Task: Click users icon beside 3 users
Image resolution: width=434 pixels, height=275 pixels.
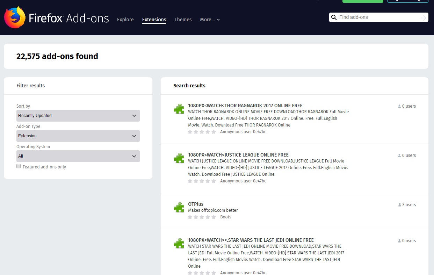Action: pyautogui.click(x=399, y=205)
